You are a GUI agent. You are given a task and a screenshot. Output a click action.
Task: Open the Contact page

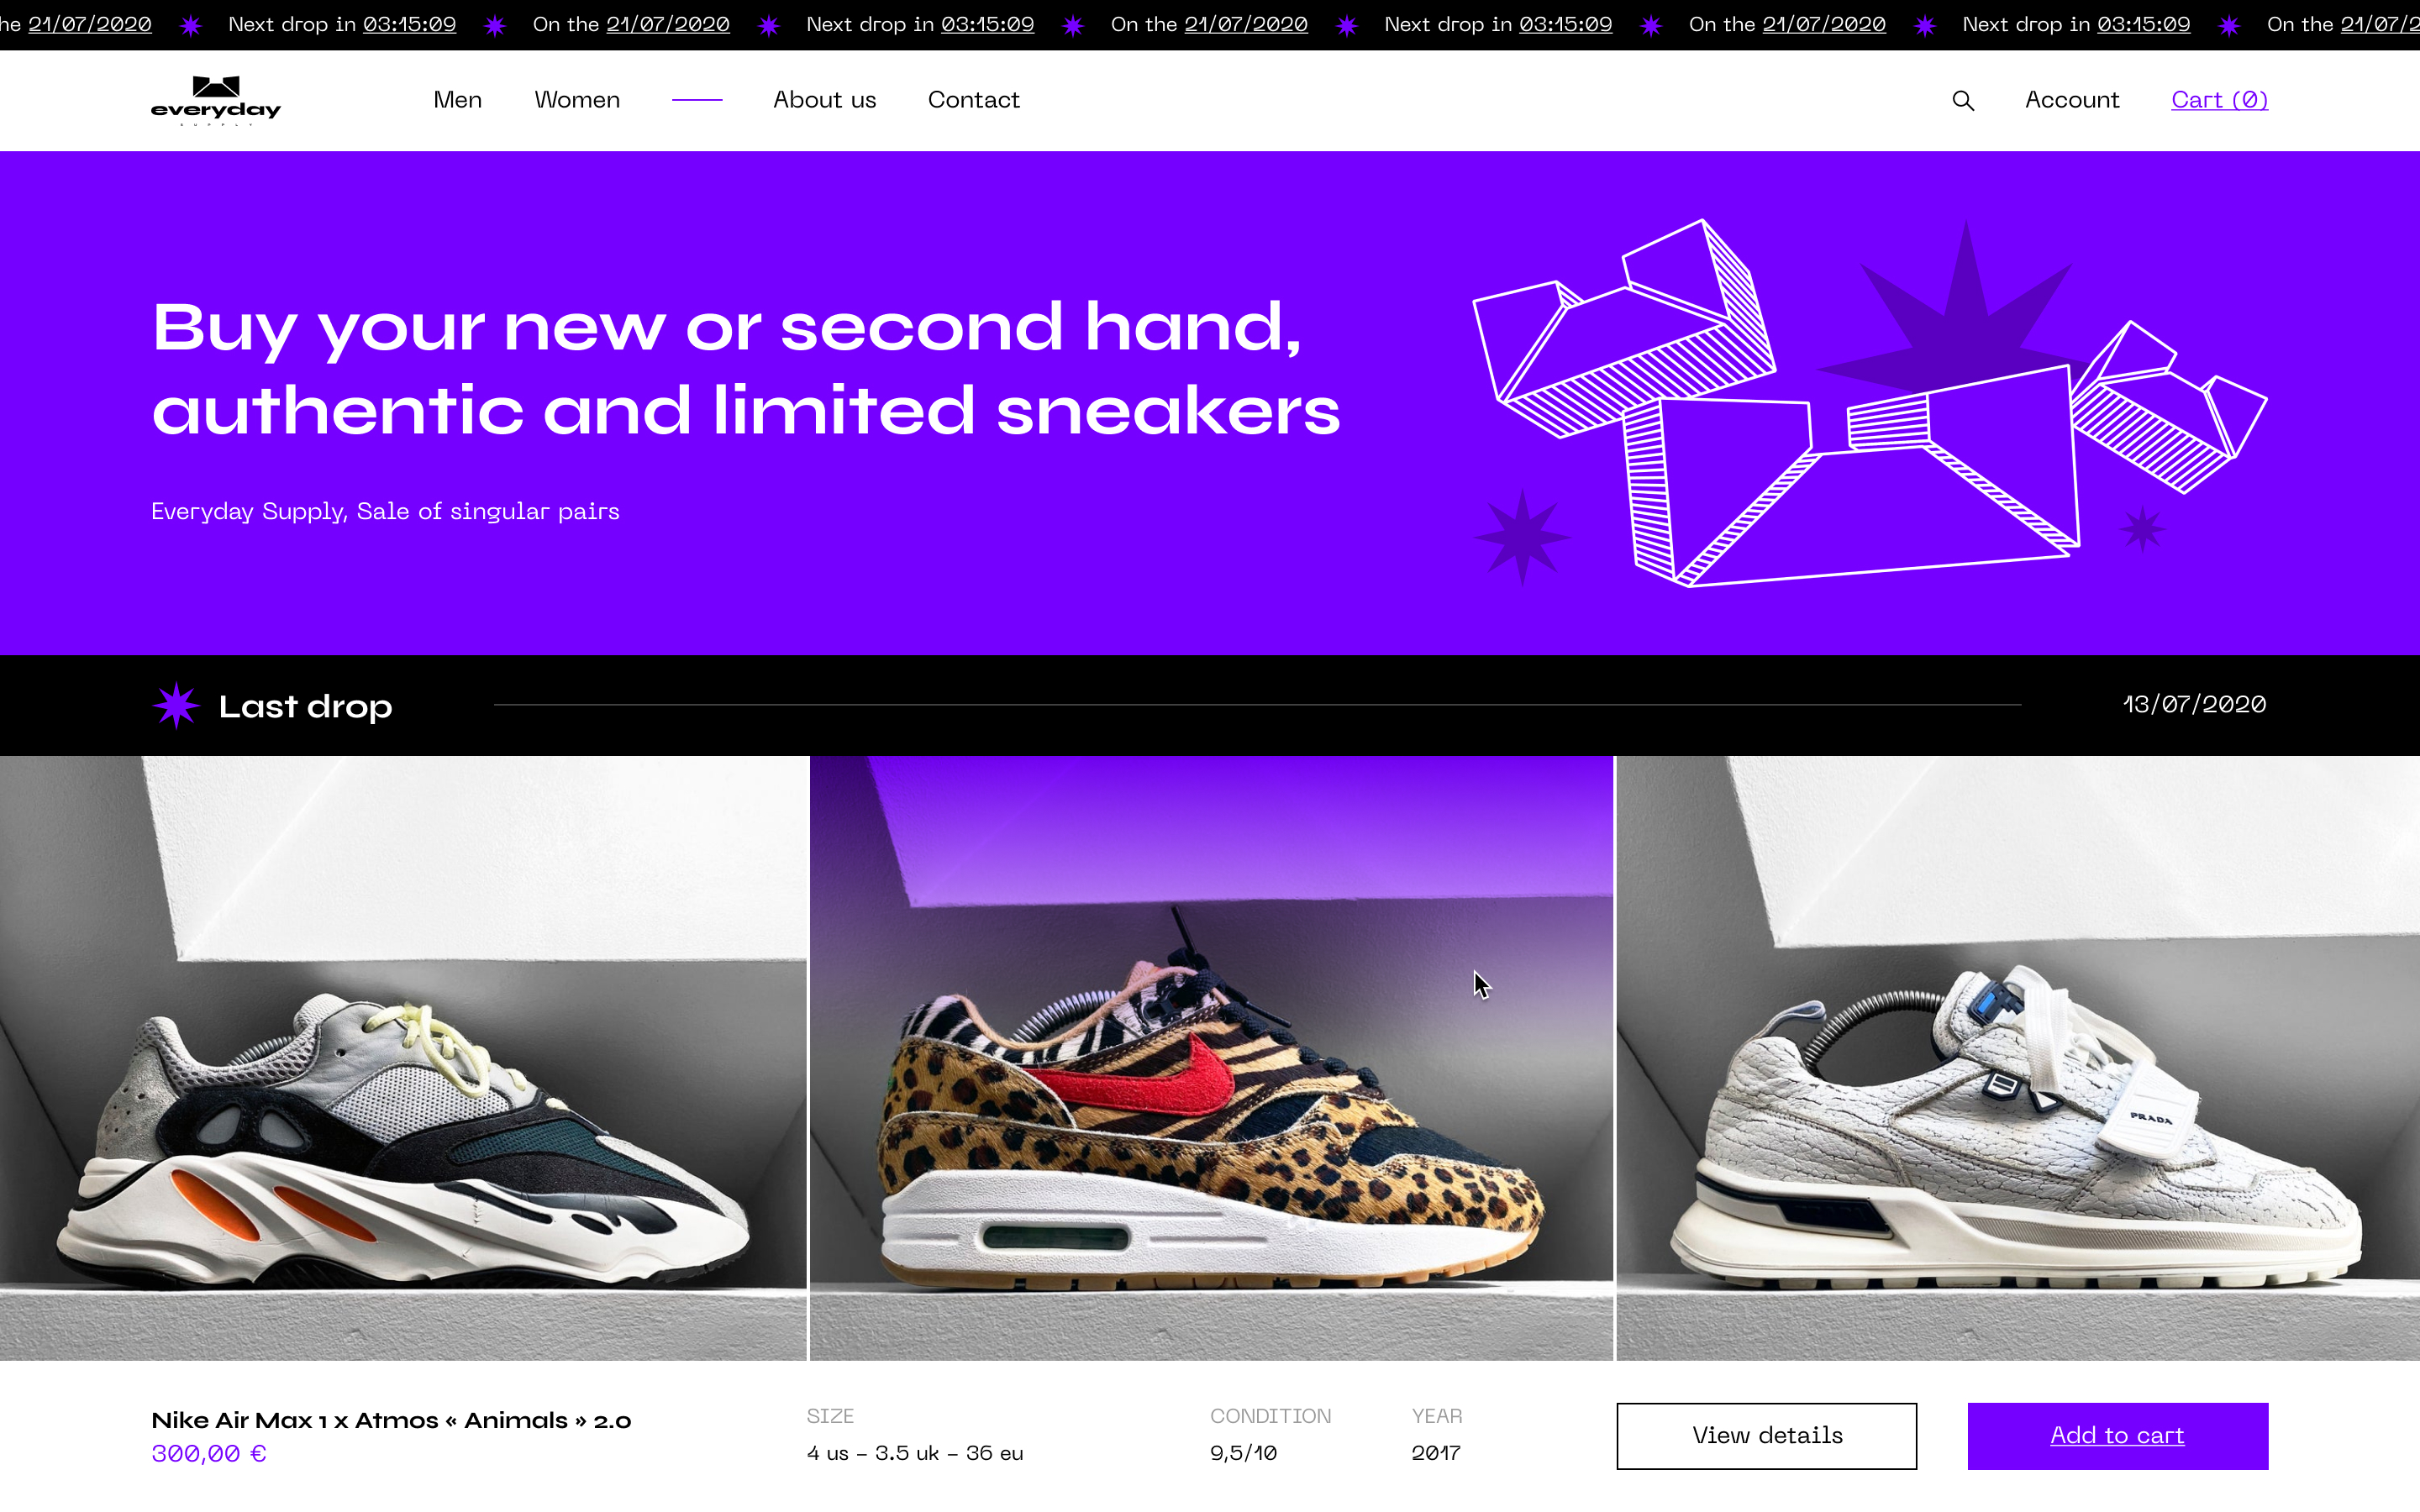tap(973, 100)
